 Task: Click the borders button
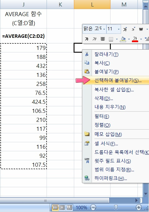[111, 39]
